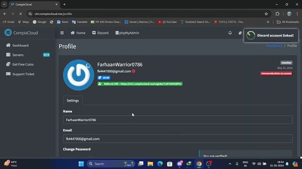Open a new browser tab

pyautogui.click(x=64, y=4)
